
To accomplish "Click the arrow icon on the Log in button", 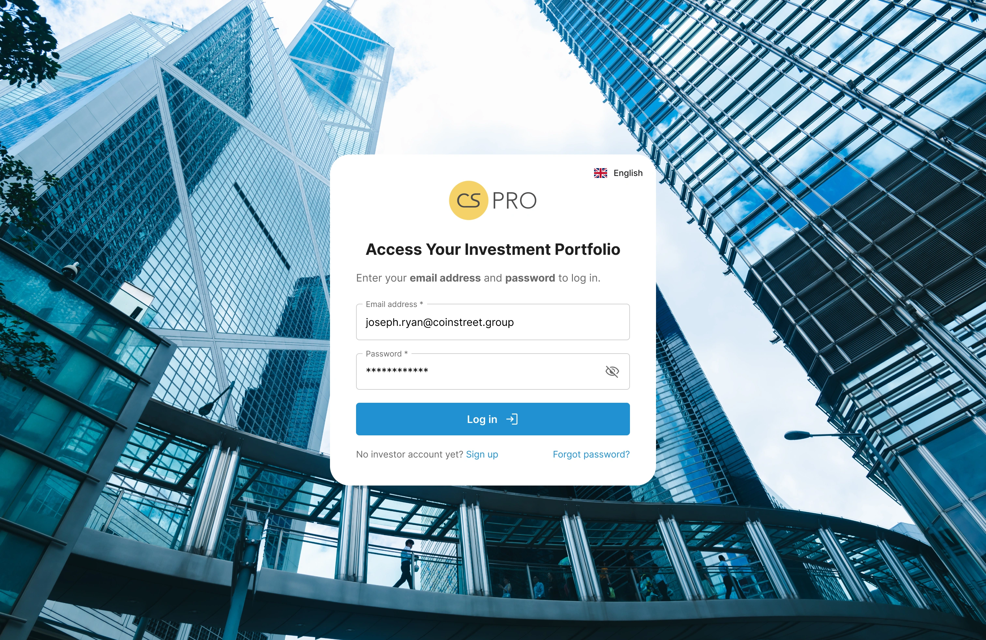I will coord(512,419).
